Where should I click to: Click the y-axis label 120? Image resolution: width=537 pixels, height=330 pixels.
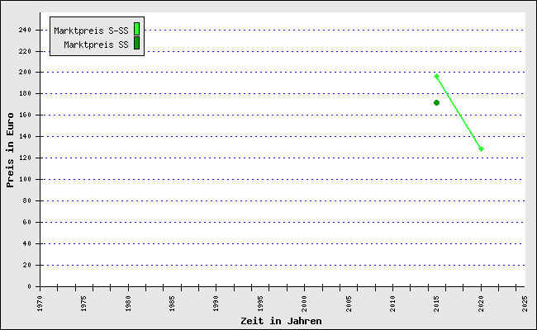25,158
